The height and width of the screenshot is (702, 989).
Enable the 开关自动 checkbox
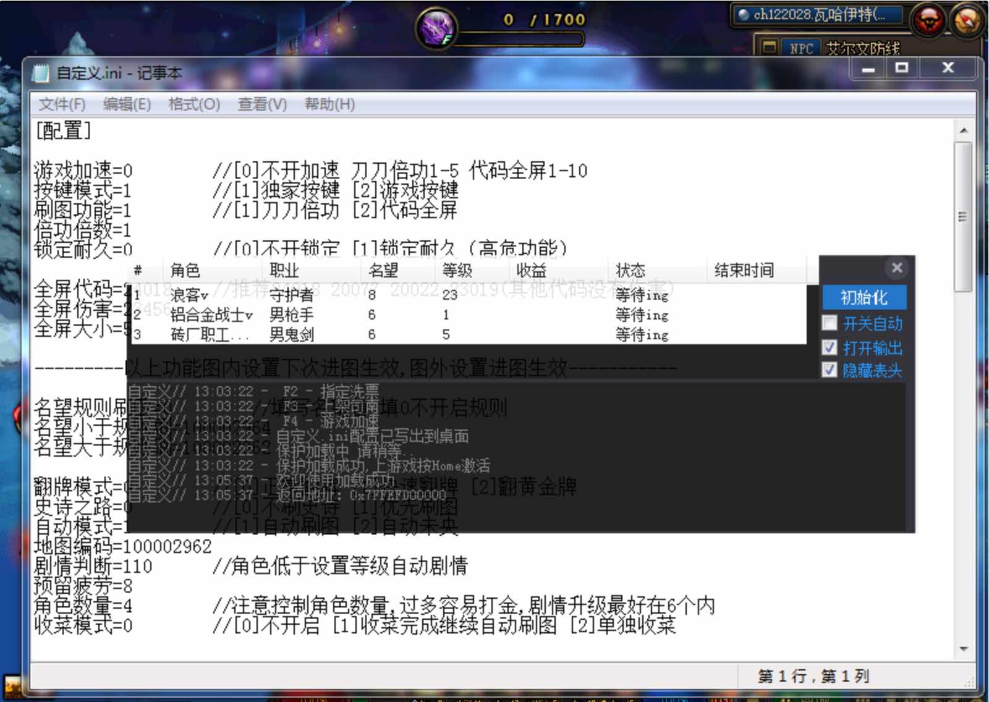tap(830, 323)
